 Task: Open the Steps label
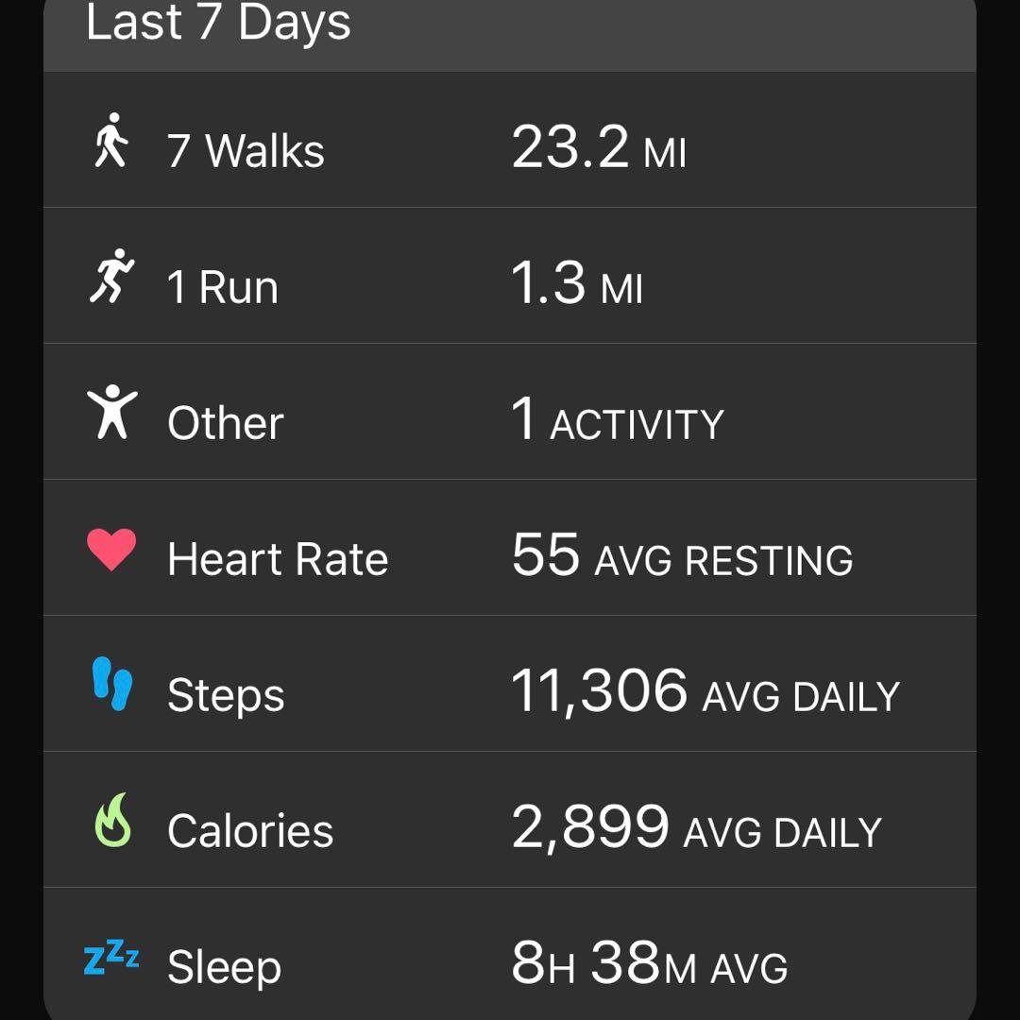[226, 696]
